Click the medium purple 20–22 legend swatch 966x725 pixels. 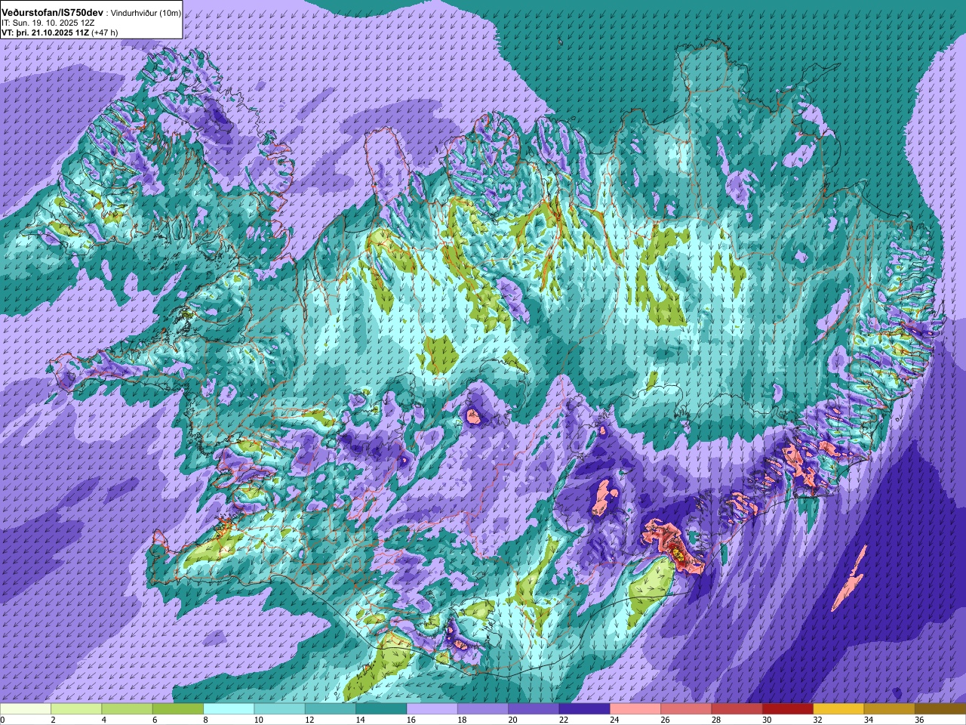point(534,709)
